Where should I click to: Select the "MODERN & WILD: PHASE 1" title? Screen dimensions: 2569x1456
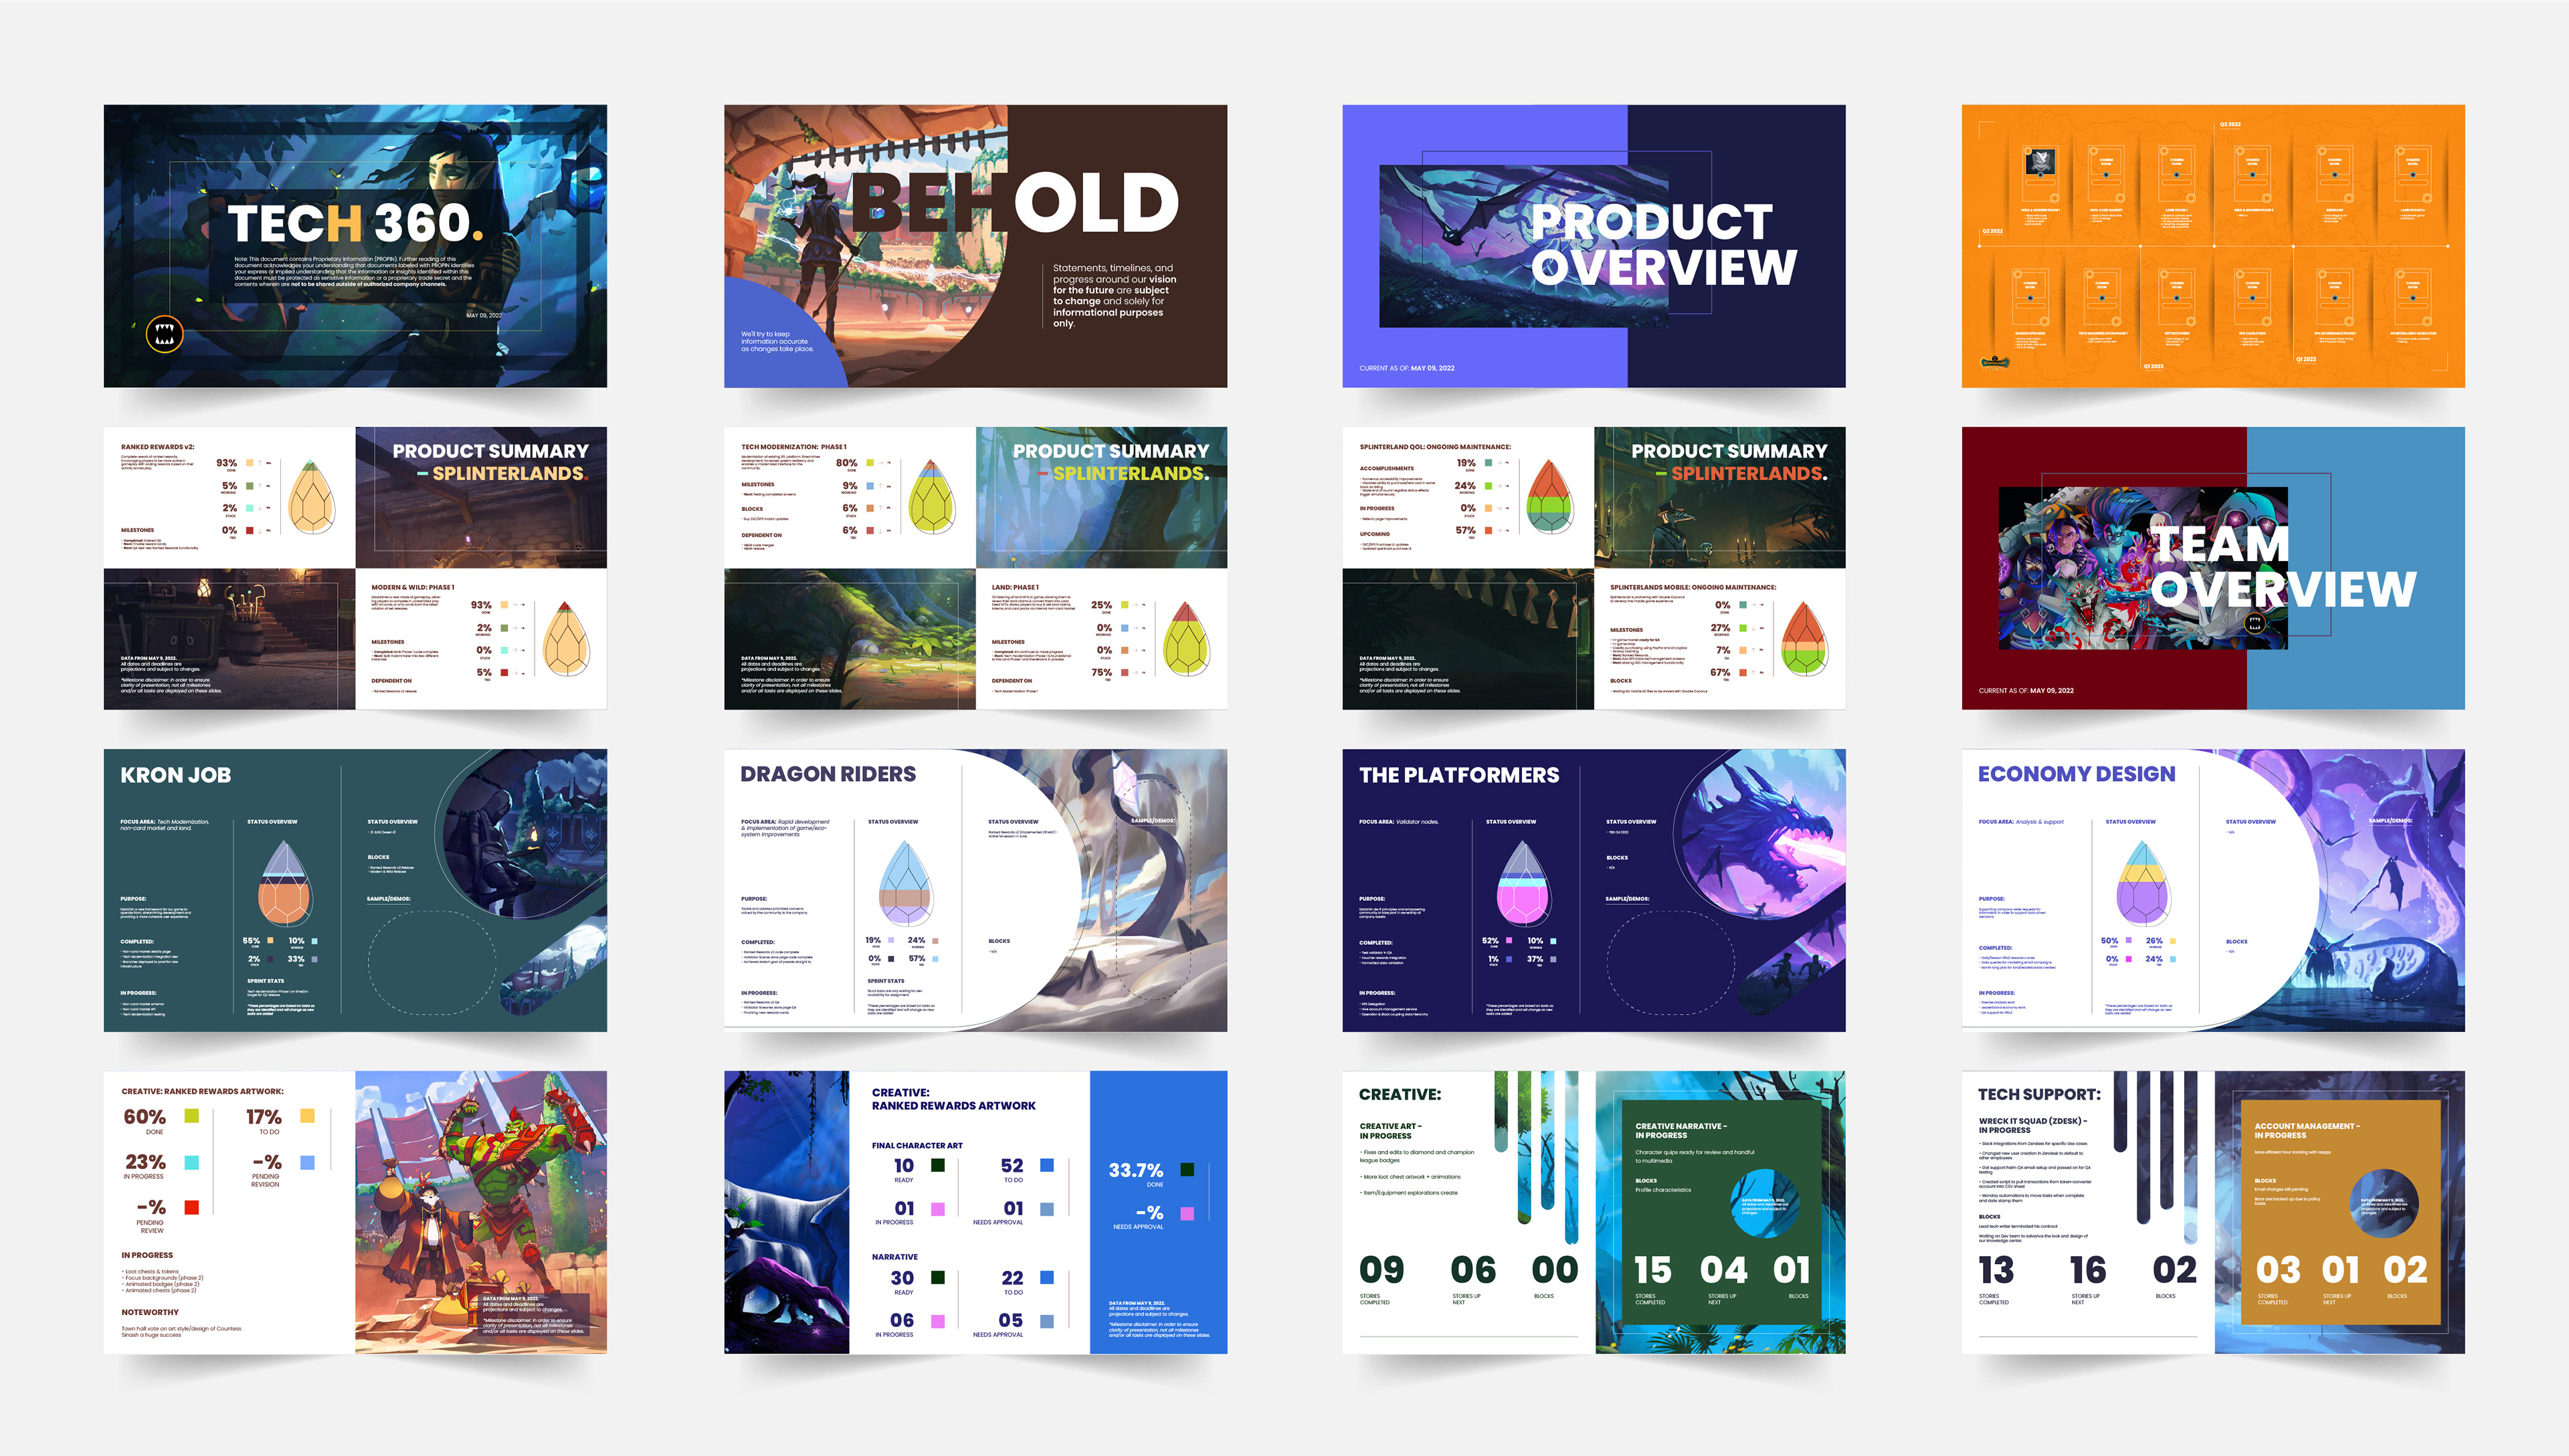click(413, 587)
